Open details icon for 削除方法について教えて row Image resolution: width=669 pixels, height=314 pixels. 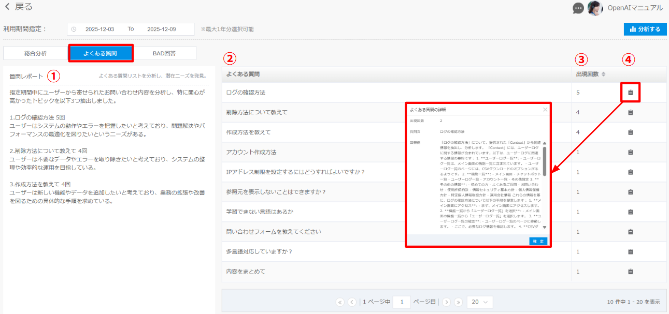[630, 112]
